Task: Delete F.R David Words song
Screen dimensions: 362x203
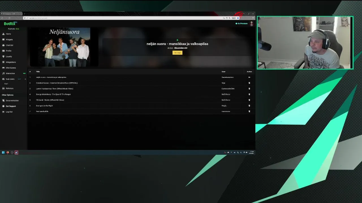Action: (x=249, y=100)
